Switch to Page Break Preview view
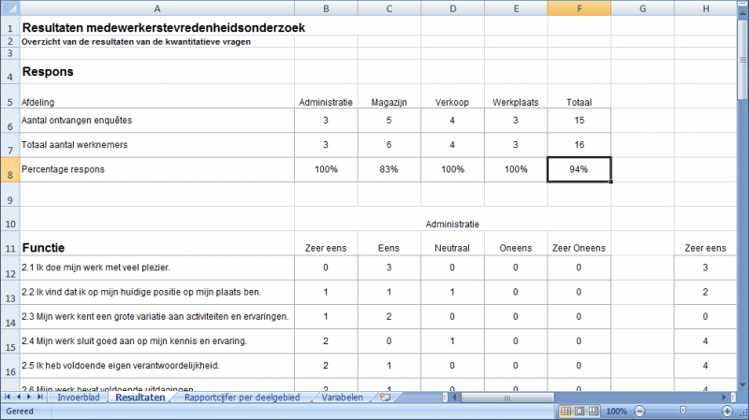Screen dimensions: 749x420 pyautogui.click(x=594, y=411)
